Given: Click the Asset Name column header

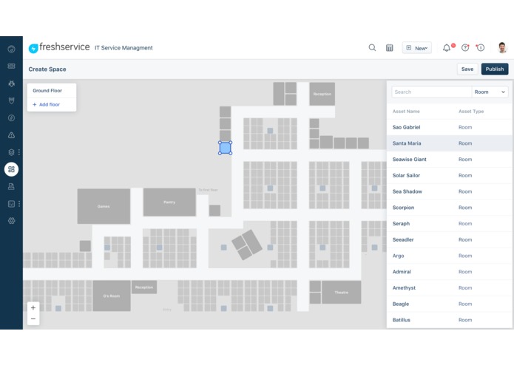Looking at the screenshot, I should [x=406, y=112].
